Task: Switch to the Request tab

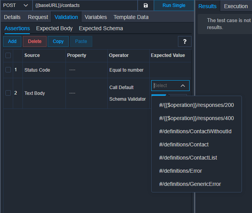Action: coord(38,17)
